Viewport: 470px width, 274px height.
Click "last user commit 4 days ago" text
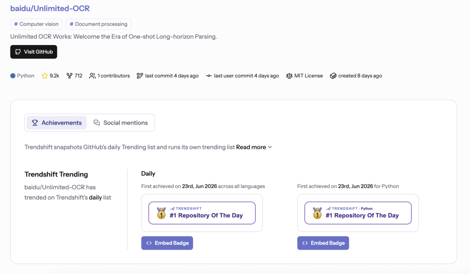pos(246,75)
